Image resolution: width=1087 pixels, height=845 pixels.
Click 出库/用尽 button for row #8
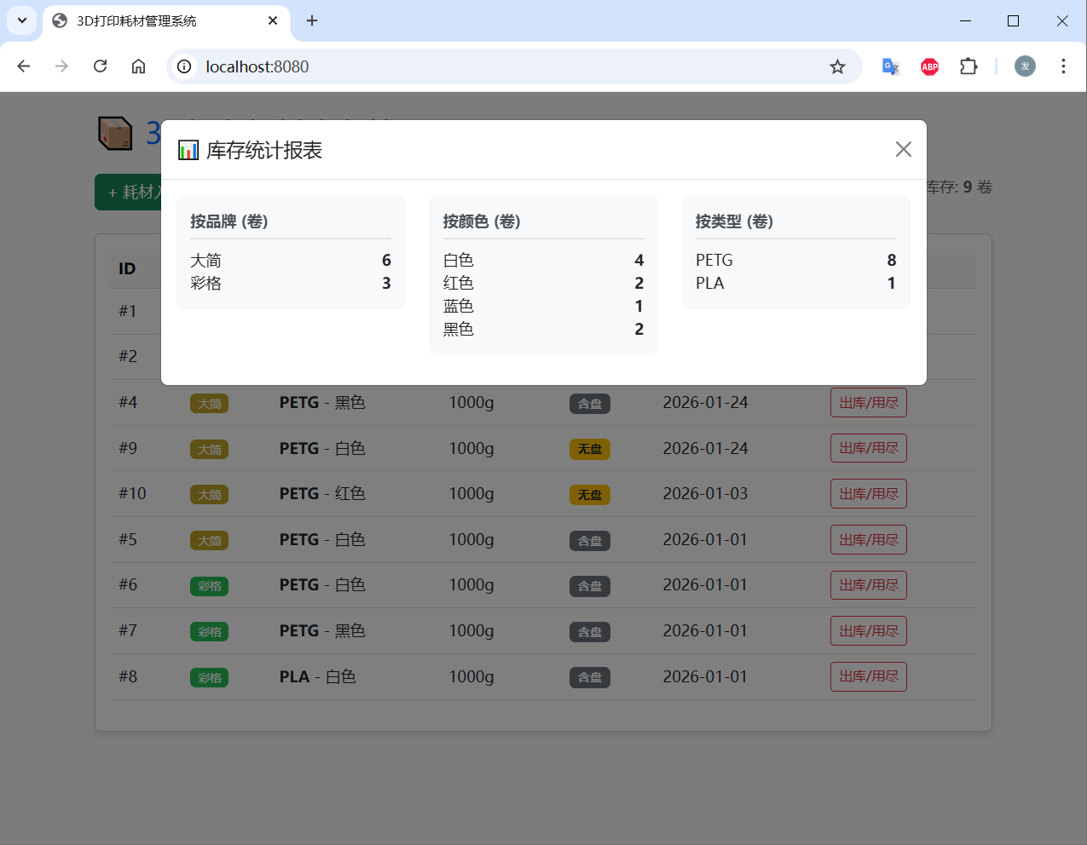tap(868, 677)
